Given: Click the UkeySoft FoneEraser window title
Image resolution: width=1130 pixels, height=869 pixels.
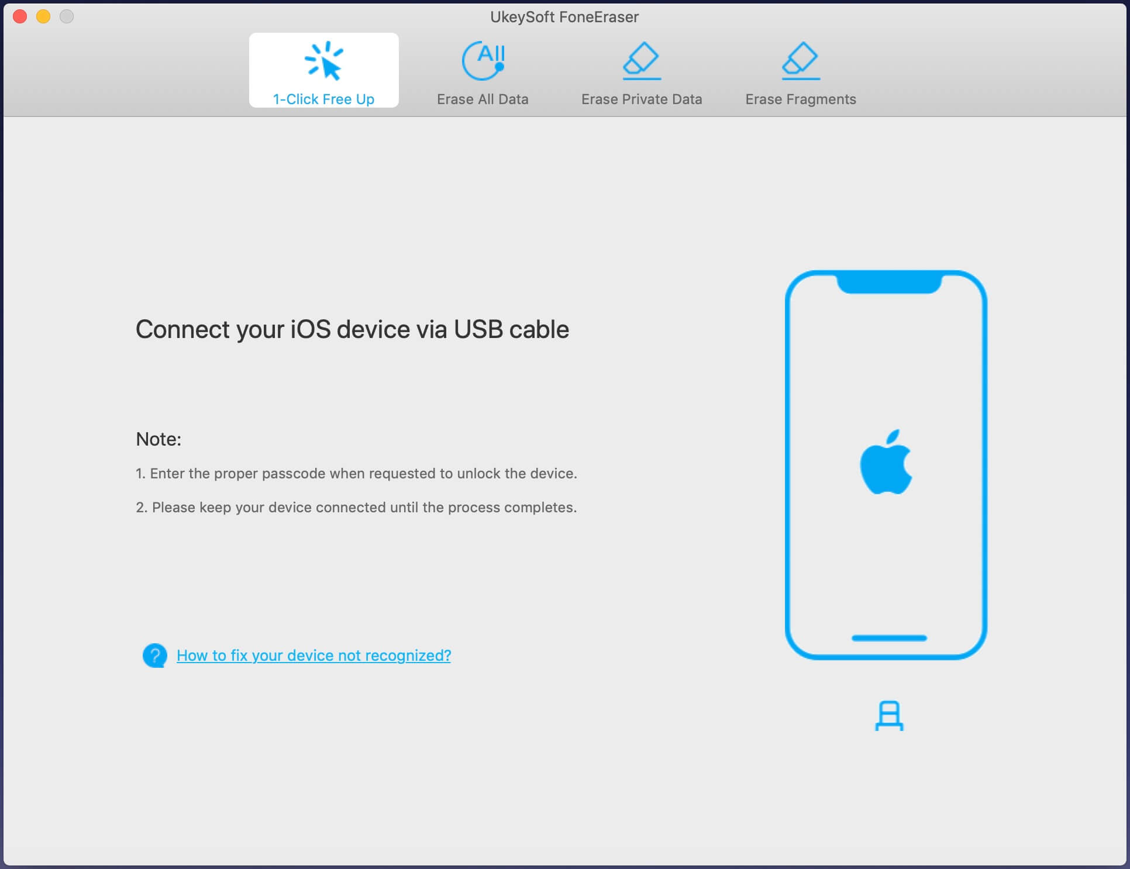Looking at the screenshot, I should (564, 17).
